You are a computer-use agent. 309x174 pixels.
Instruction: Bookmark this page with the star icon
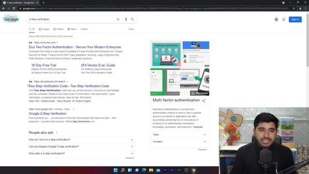[x=294, y=8]
